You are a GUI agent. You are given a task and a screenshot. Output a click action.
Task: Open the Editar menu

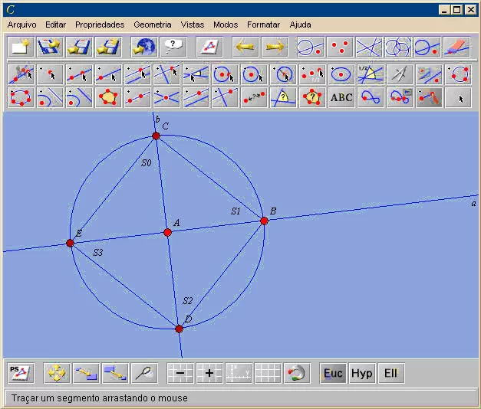[55, 25]
